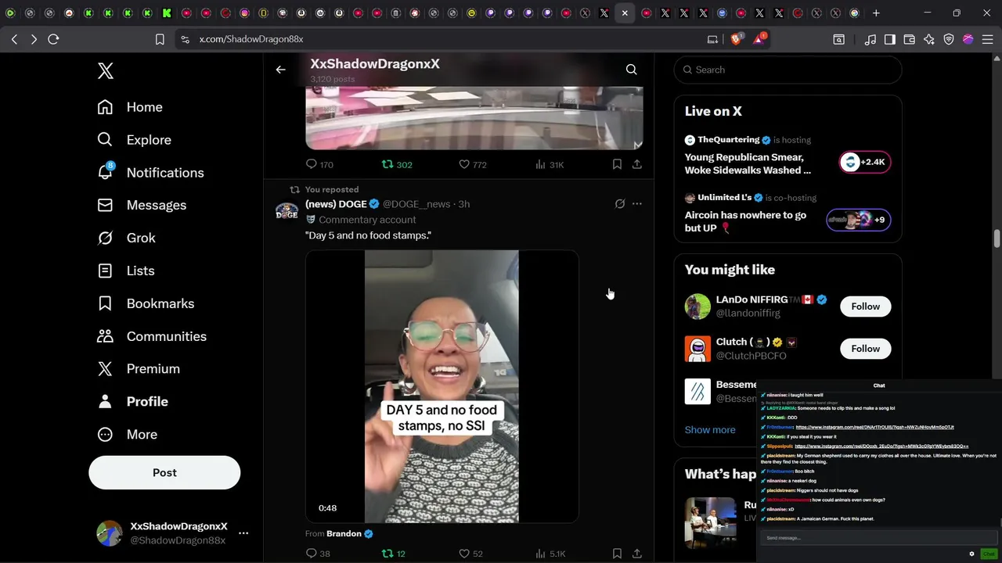
Task: Open Premium in the sidebar
Action: [x=139, y=368]
